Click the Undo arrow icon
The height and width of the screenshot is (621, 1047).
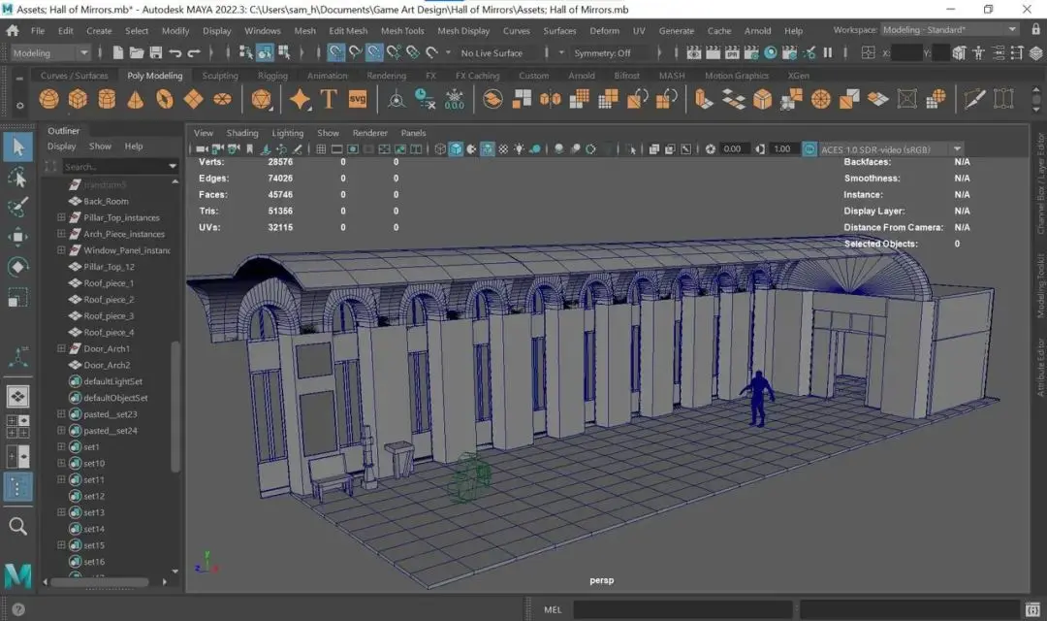click(174, 52)
